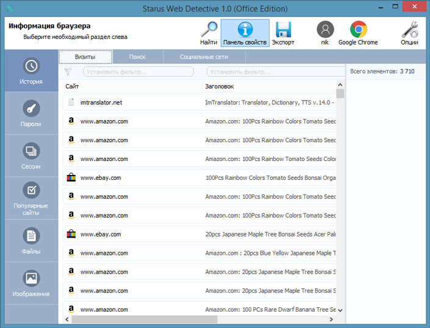This screenshot has height=328, width=430.
Task: Click the horizontal scrollbar thumb
Action: tap(145, 319)
